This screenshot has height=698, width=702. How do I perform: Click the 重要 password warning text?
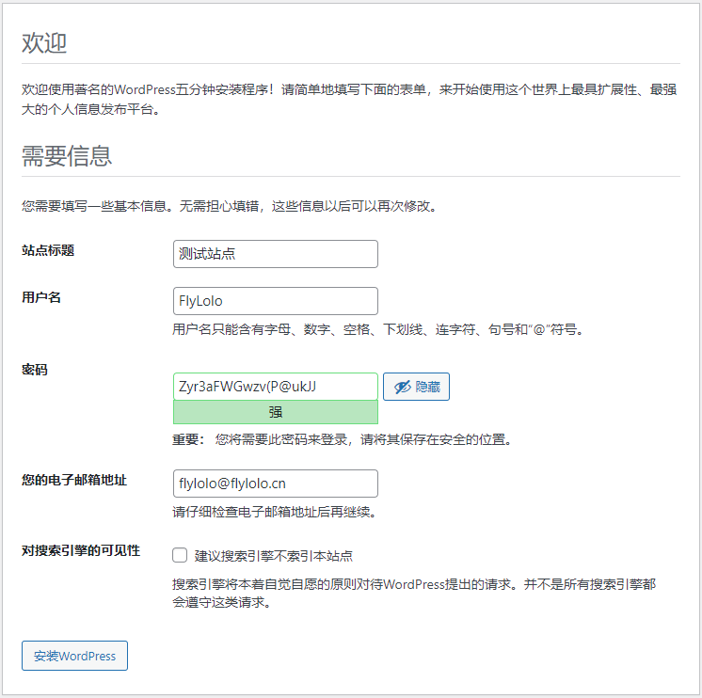point(342,439)
